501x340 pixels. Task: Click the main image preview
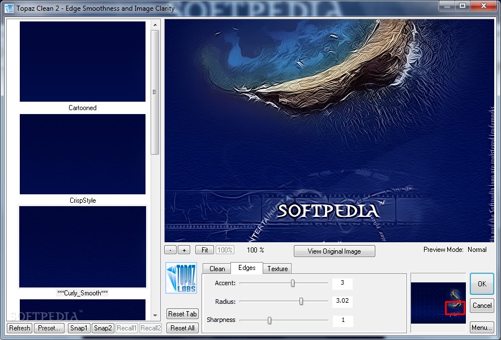tap(329, 130)
